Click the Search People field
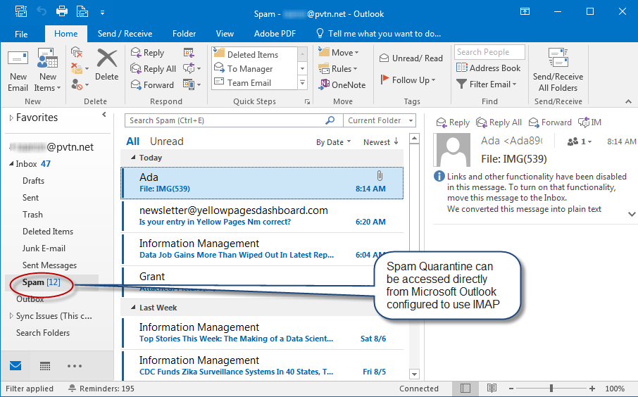The width and height of the screenshot is (638, 397). point(489,51)
